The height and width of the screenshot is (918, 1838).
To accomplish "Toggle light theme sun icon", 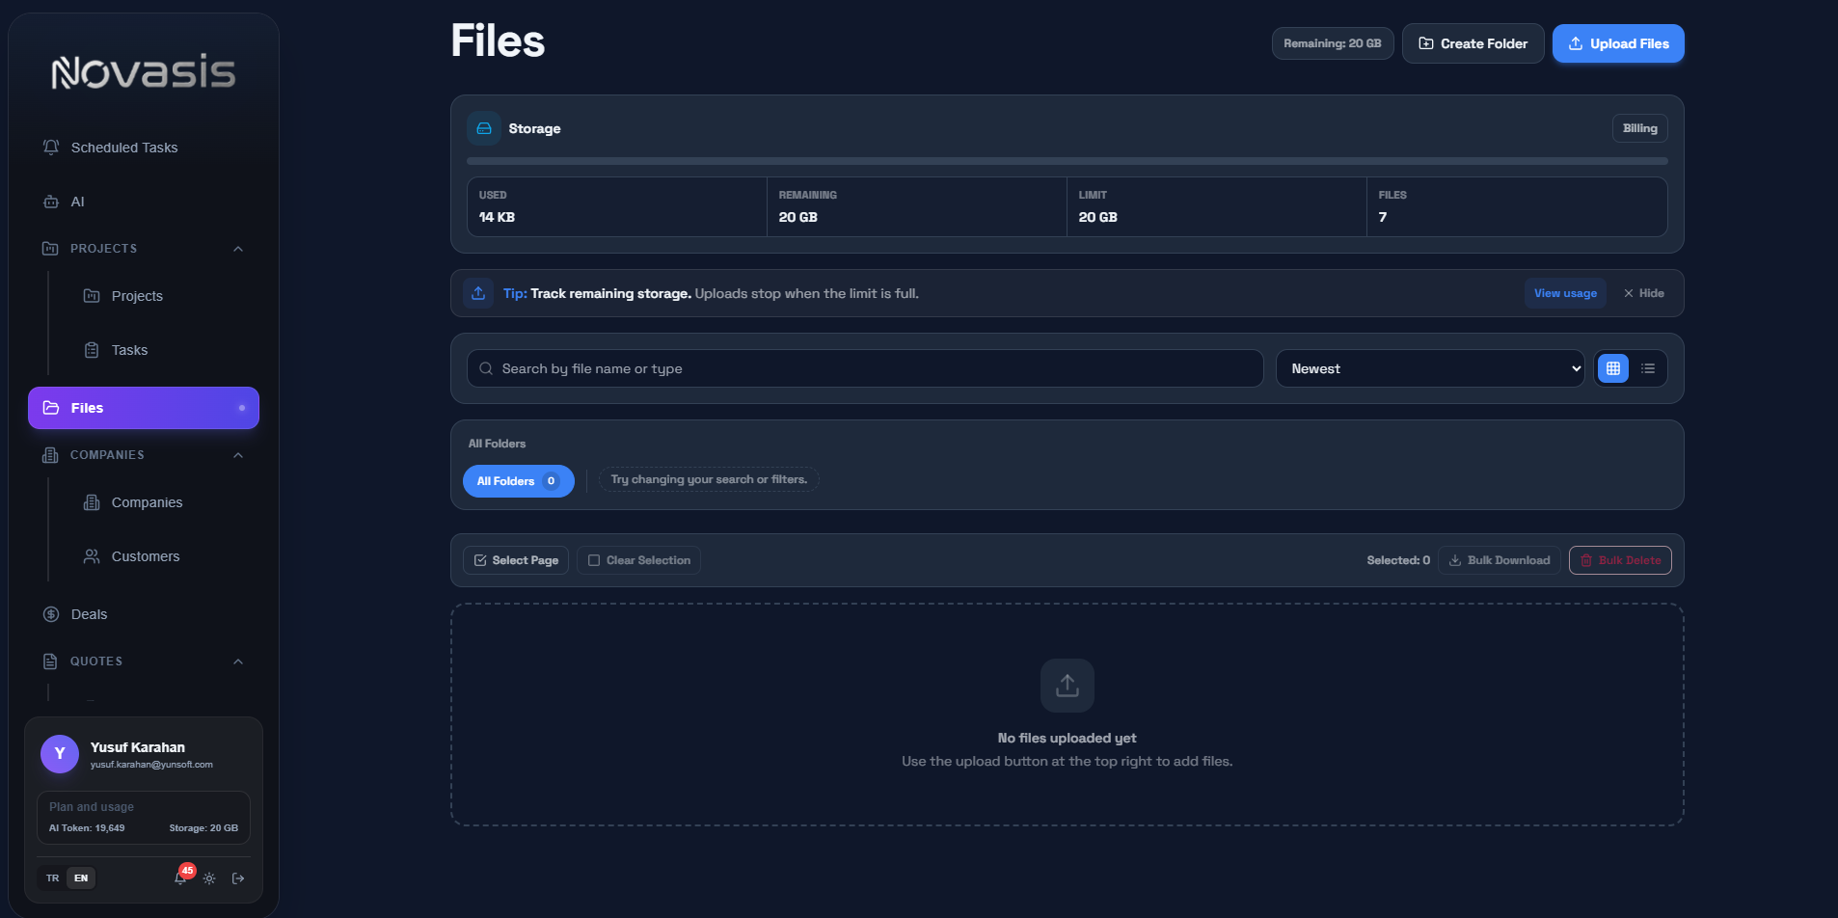I will pos(209,878).
